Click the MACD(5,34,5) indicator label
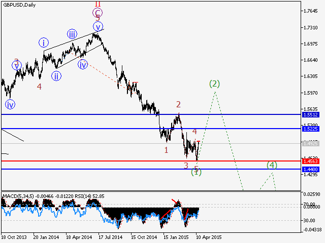This screenshot has height=243, width=325. click(x=18, y=196)
